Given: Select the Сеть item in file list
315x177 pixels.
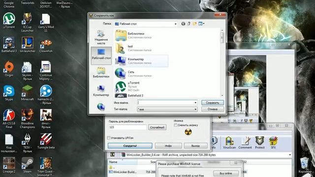Looking at the screenshot, I should coord(141,74).
